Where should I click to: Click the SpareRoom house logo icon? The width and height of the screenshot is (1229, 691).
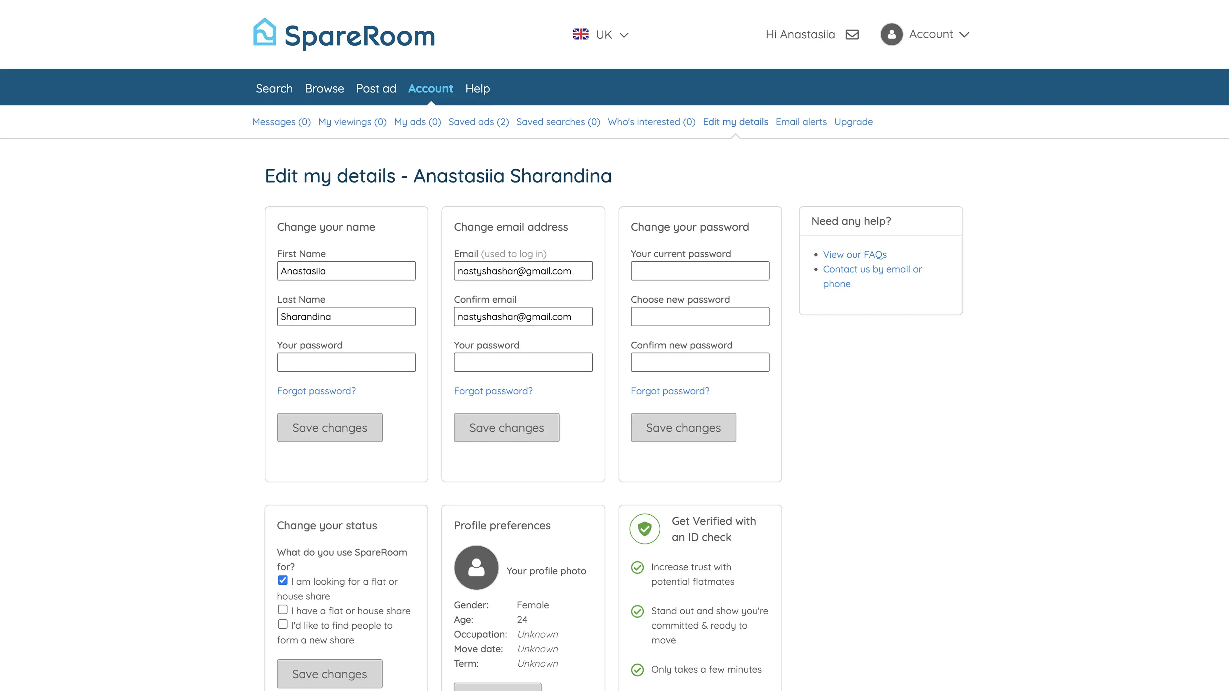[x=264, y=32]
